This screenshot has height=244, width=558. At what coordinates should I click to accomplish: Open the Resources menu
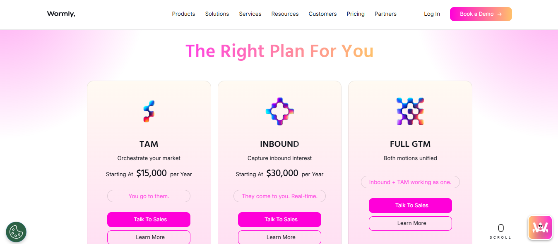tap(285, 14)
